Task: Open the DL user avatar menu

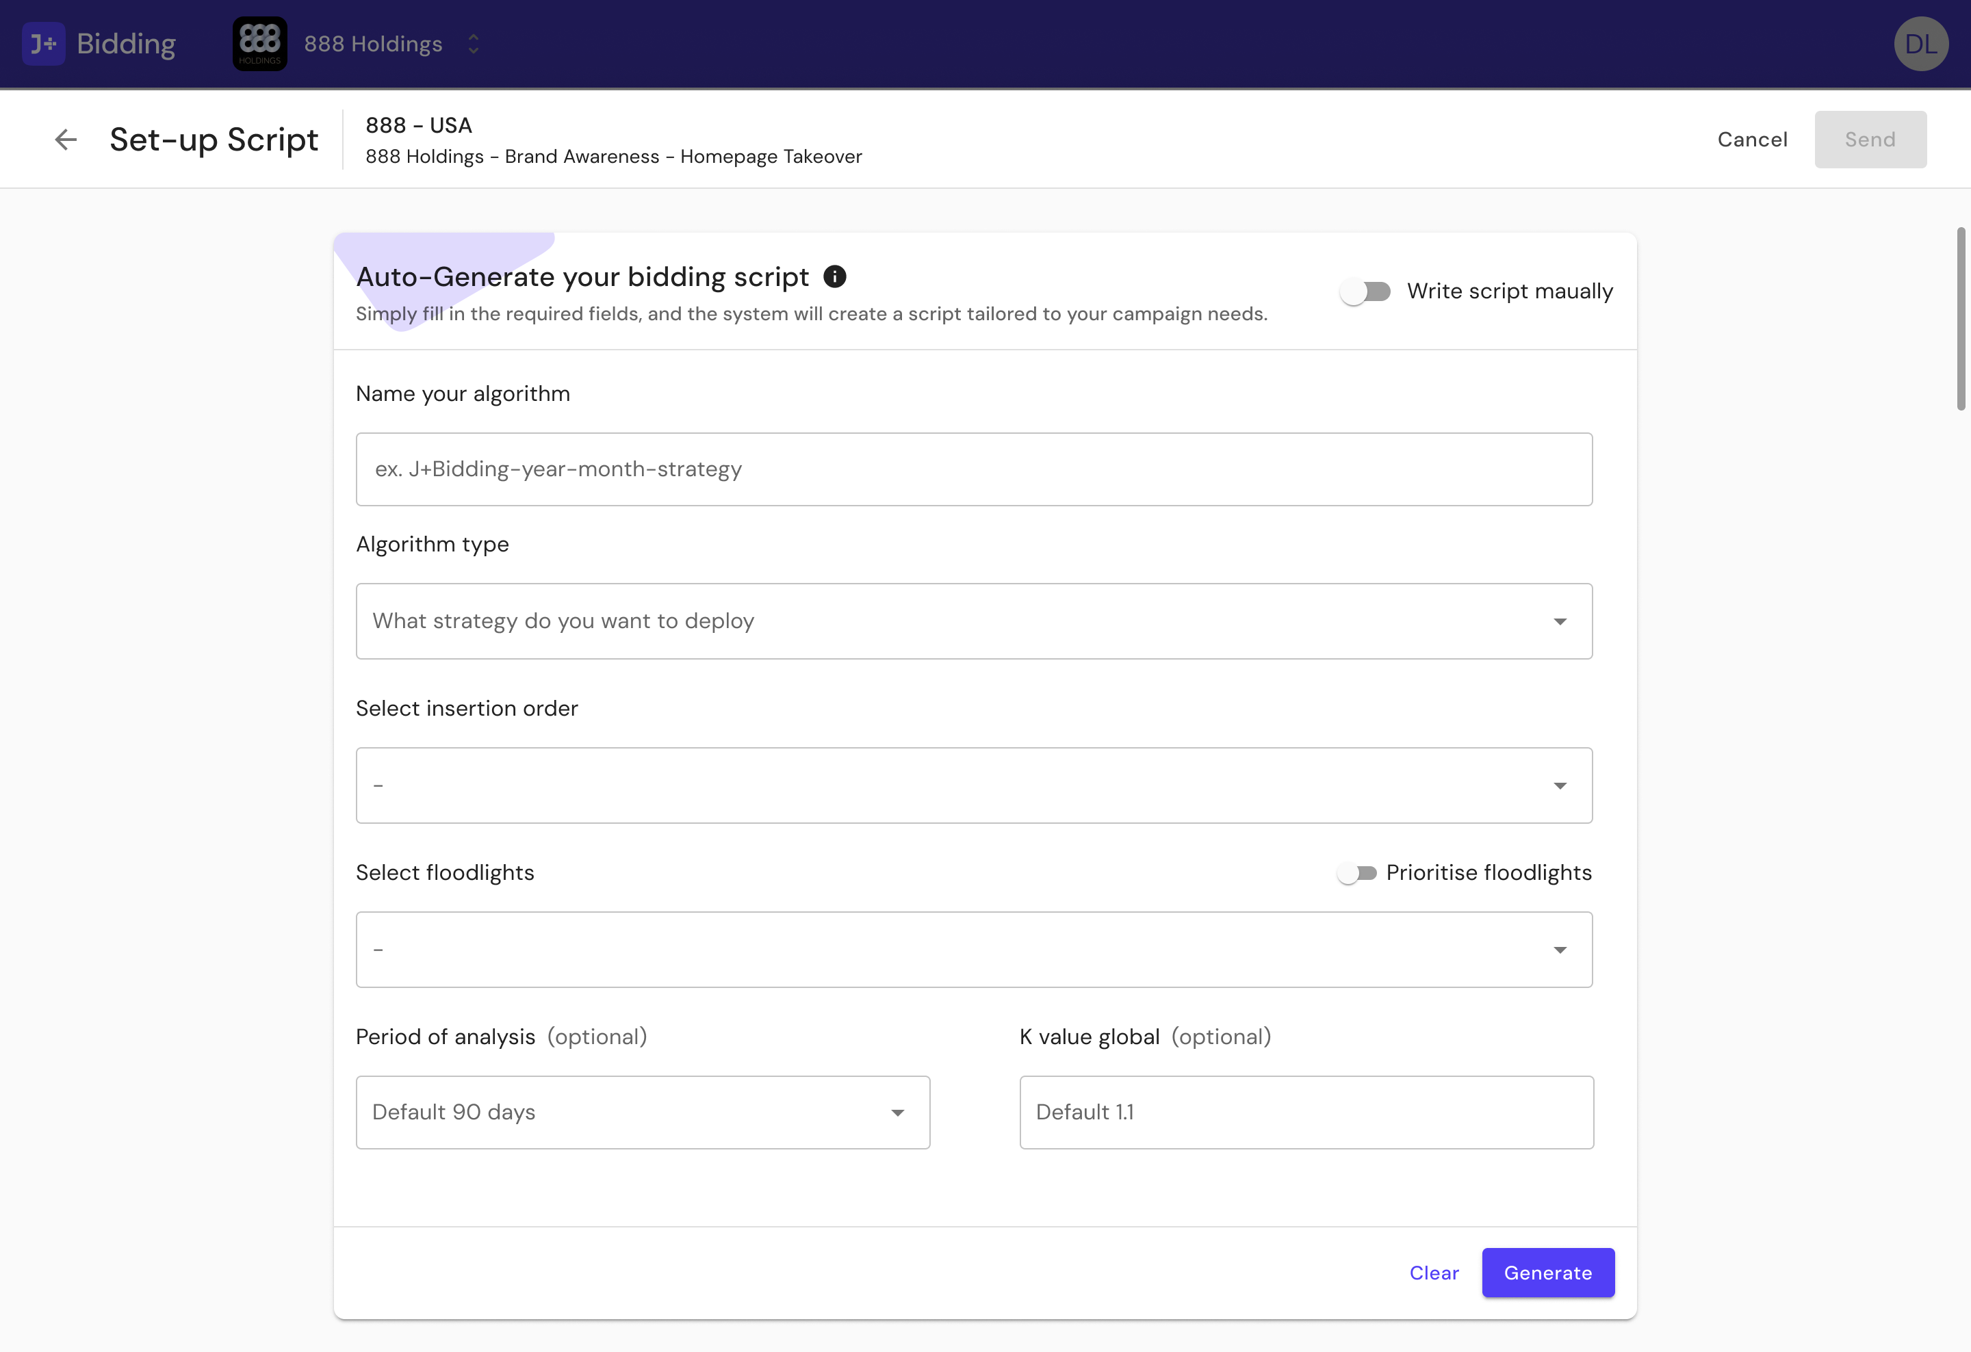Action: tap(1920, 43)
